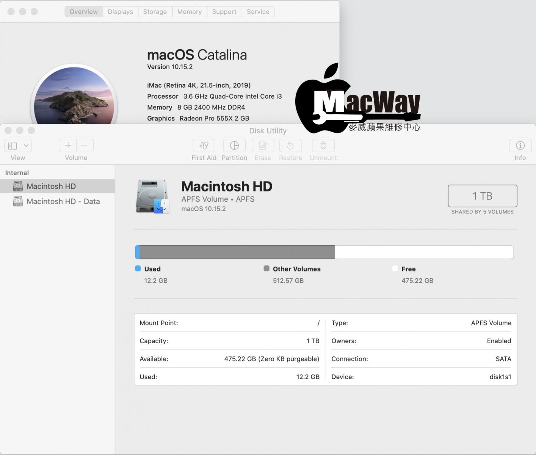Click the gray Other Volumes swatch

pos(266,268)
